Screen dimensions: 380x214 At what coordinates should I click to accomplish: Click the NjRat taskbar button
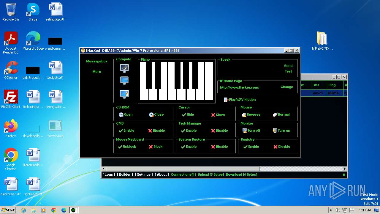(73, 210)
